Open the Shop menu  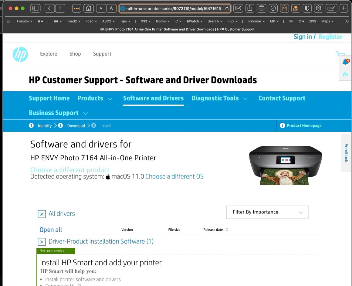pos(75,54)
